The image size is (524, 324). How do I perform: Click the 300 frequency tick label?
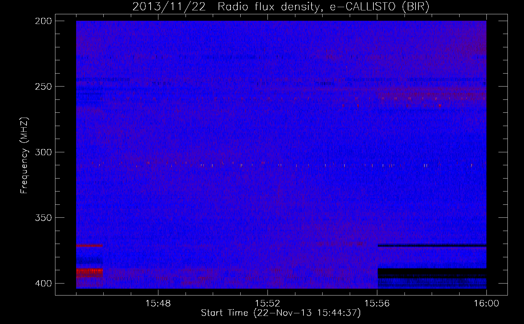click(x=43, y=152)
